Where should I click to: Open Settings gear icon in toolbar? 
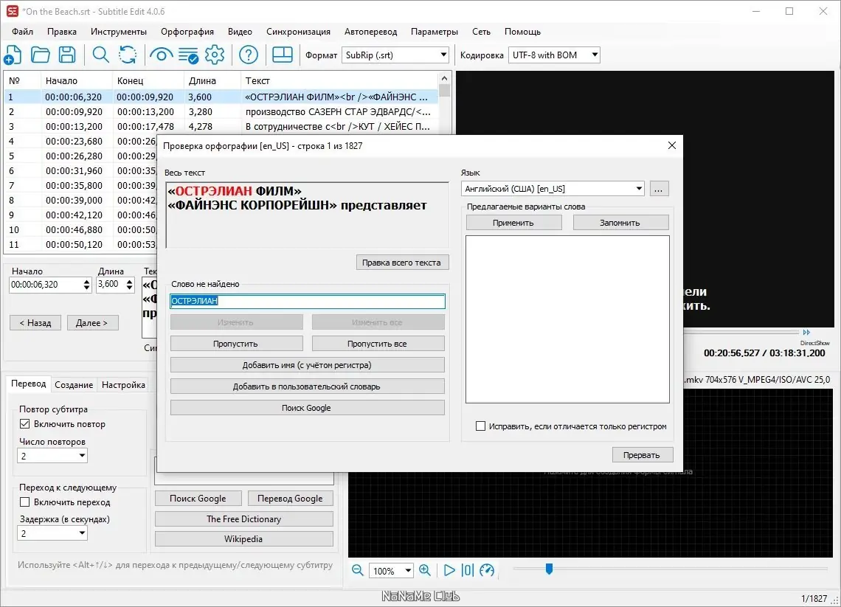click(x=215, y=55)
